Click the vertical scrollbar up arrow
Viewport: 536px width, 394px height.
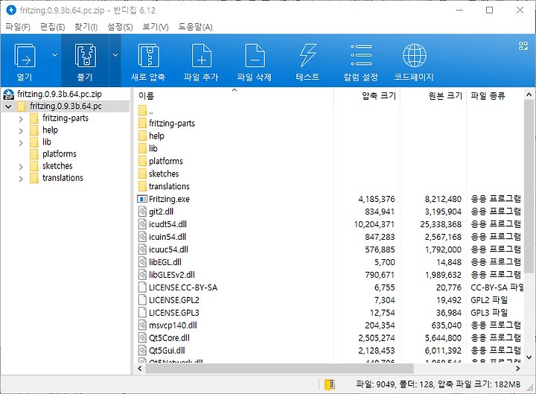529,95
